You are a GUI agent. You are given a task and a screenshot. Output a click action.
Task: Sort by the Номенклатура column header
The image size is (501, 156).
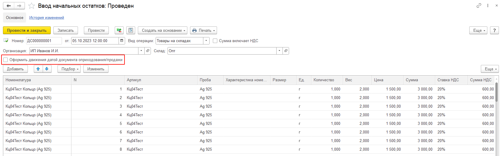click(x=37, y=80)
